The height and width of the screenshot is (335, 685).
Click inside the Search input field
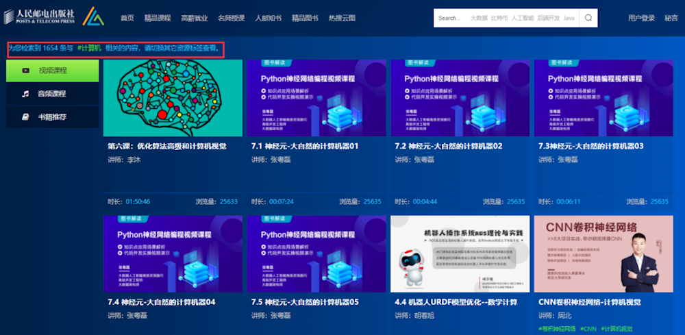coord(450,18)
